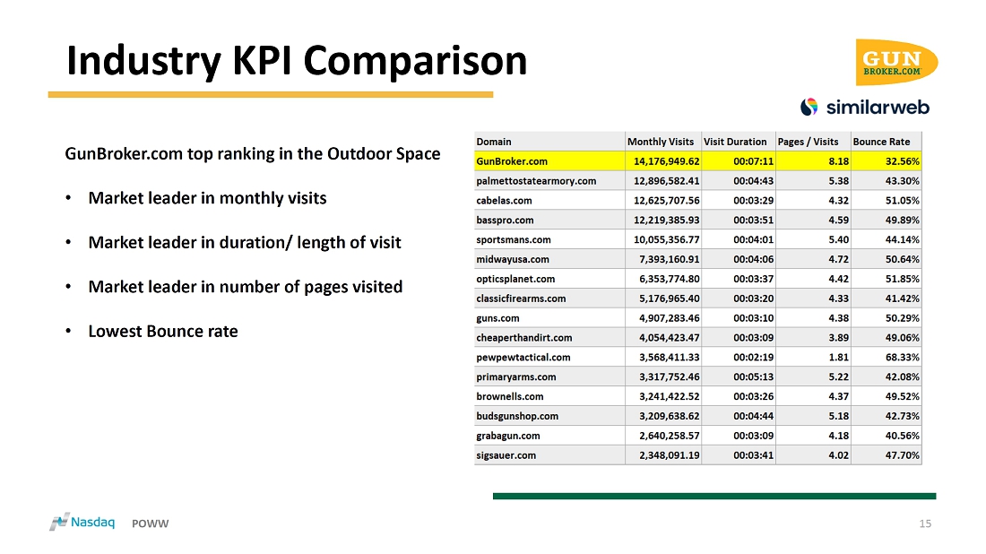Select the sigsauer.com domain cell
986x554 pixels.
coord(549,454)
